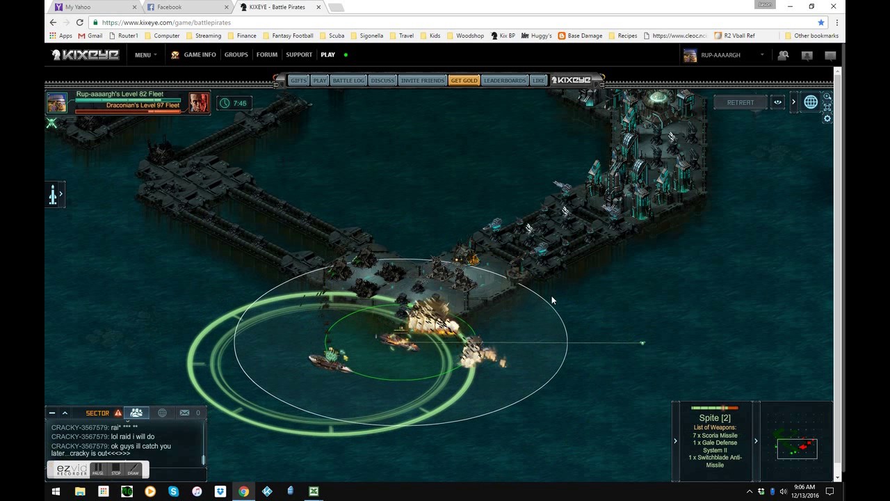890x501 pixels.
Task: Open the Windows Start menu
Action: click(56, 491)
